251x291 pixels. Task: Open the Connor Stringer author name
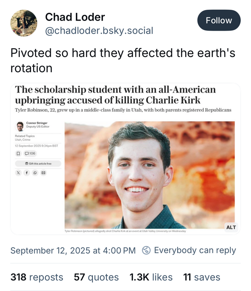click(x=36, y=123)
